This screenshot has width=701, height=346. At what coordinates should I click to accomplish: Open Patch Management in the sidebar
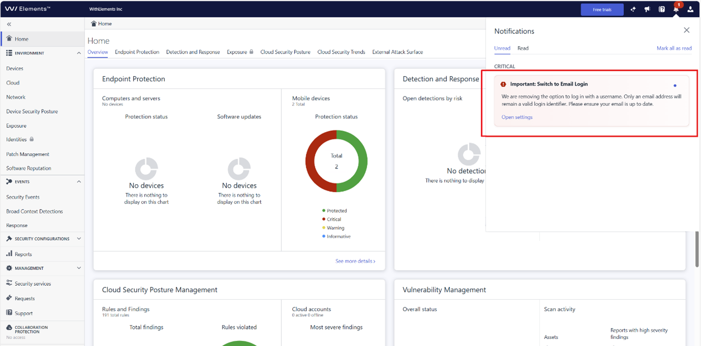click(27, 154)
